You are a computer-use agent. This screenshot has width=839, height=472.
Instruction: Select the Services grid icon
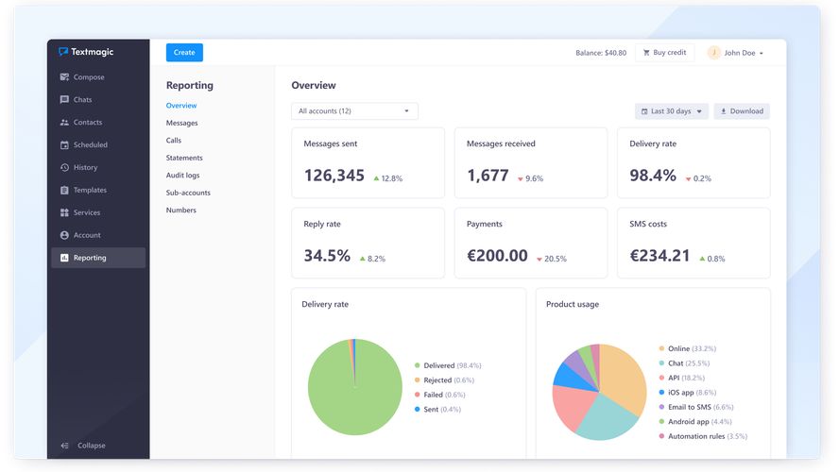pyautogui.click(x=64, y=213)
